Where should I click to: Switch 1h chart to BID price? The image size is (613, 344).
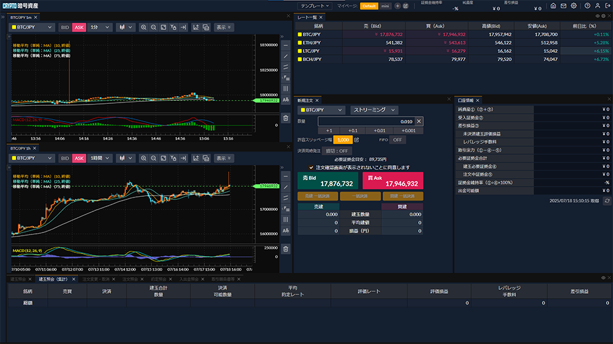(65, 158)
